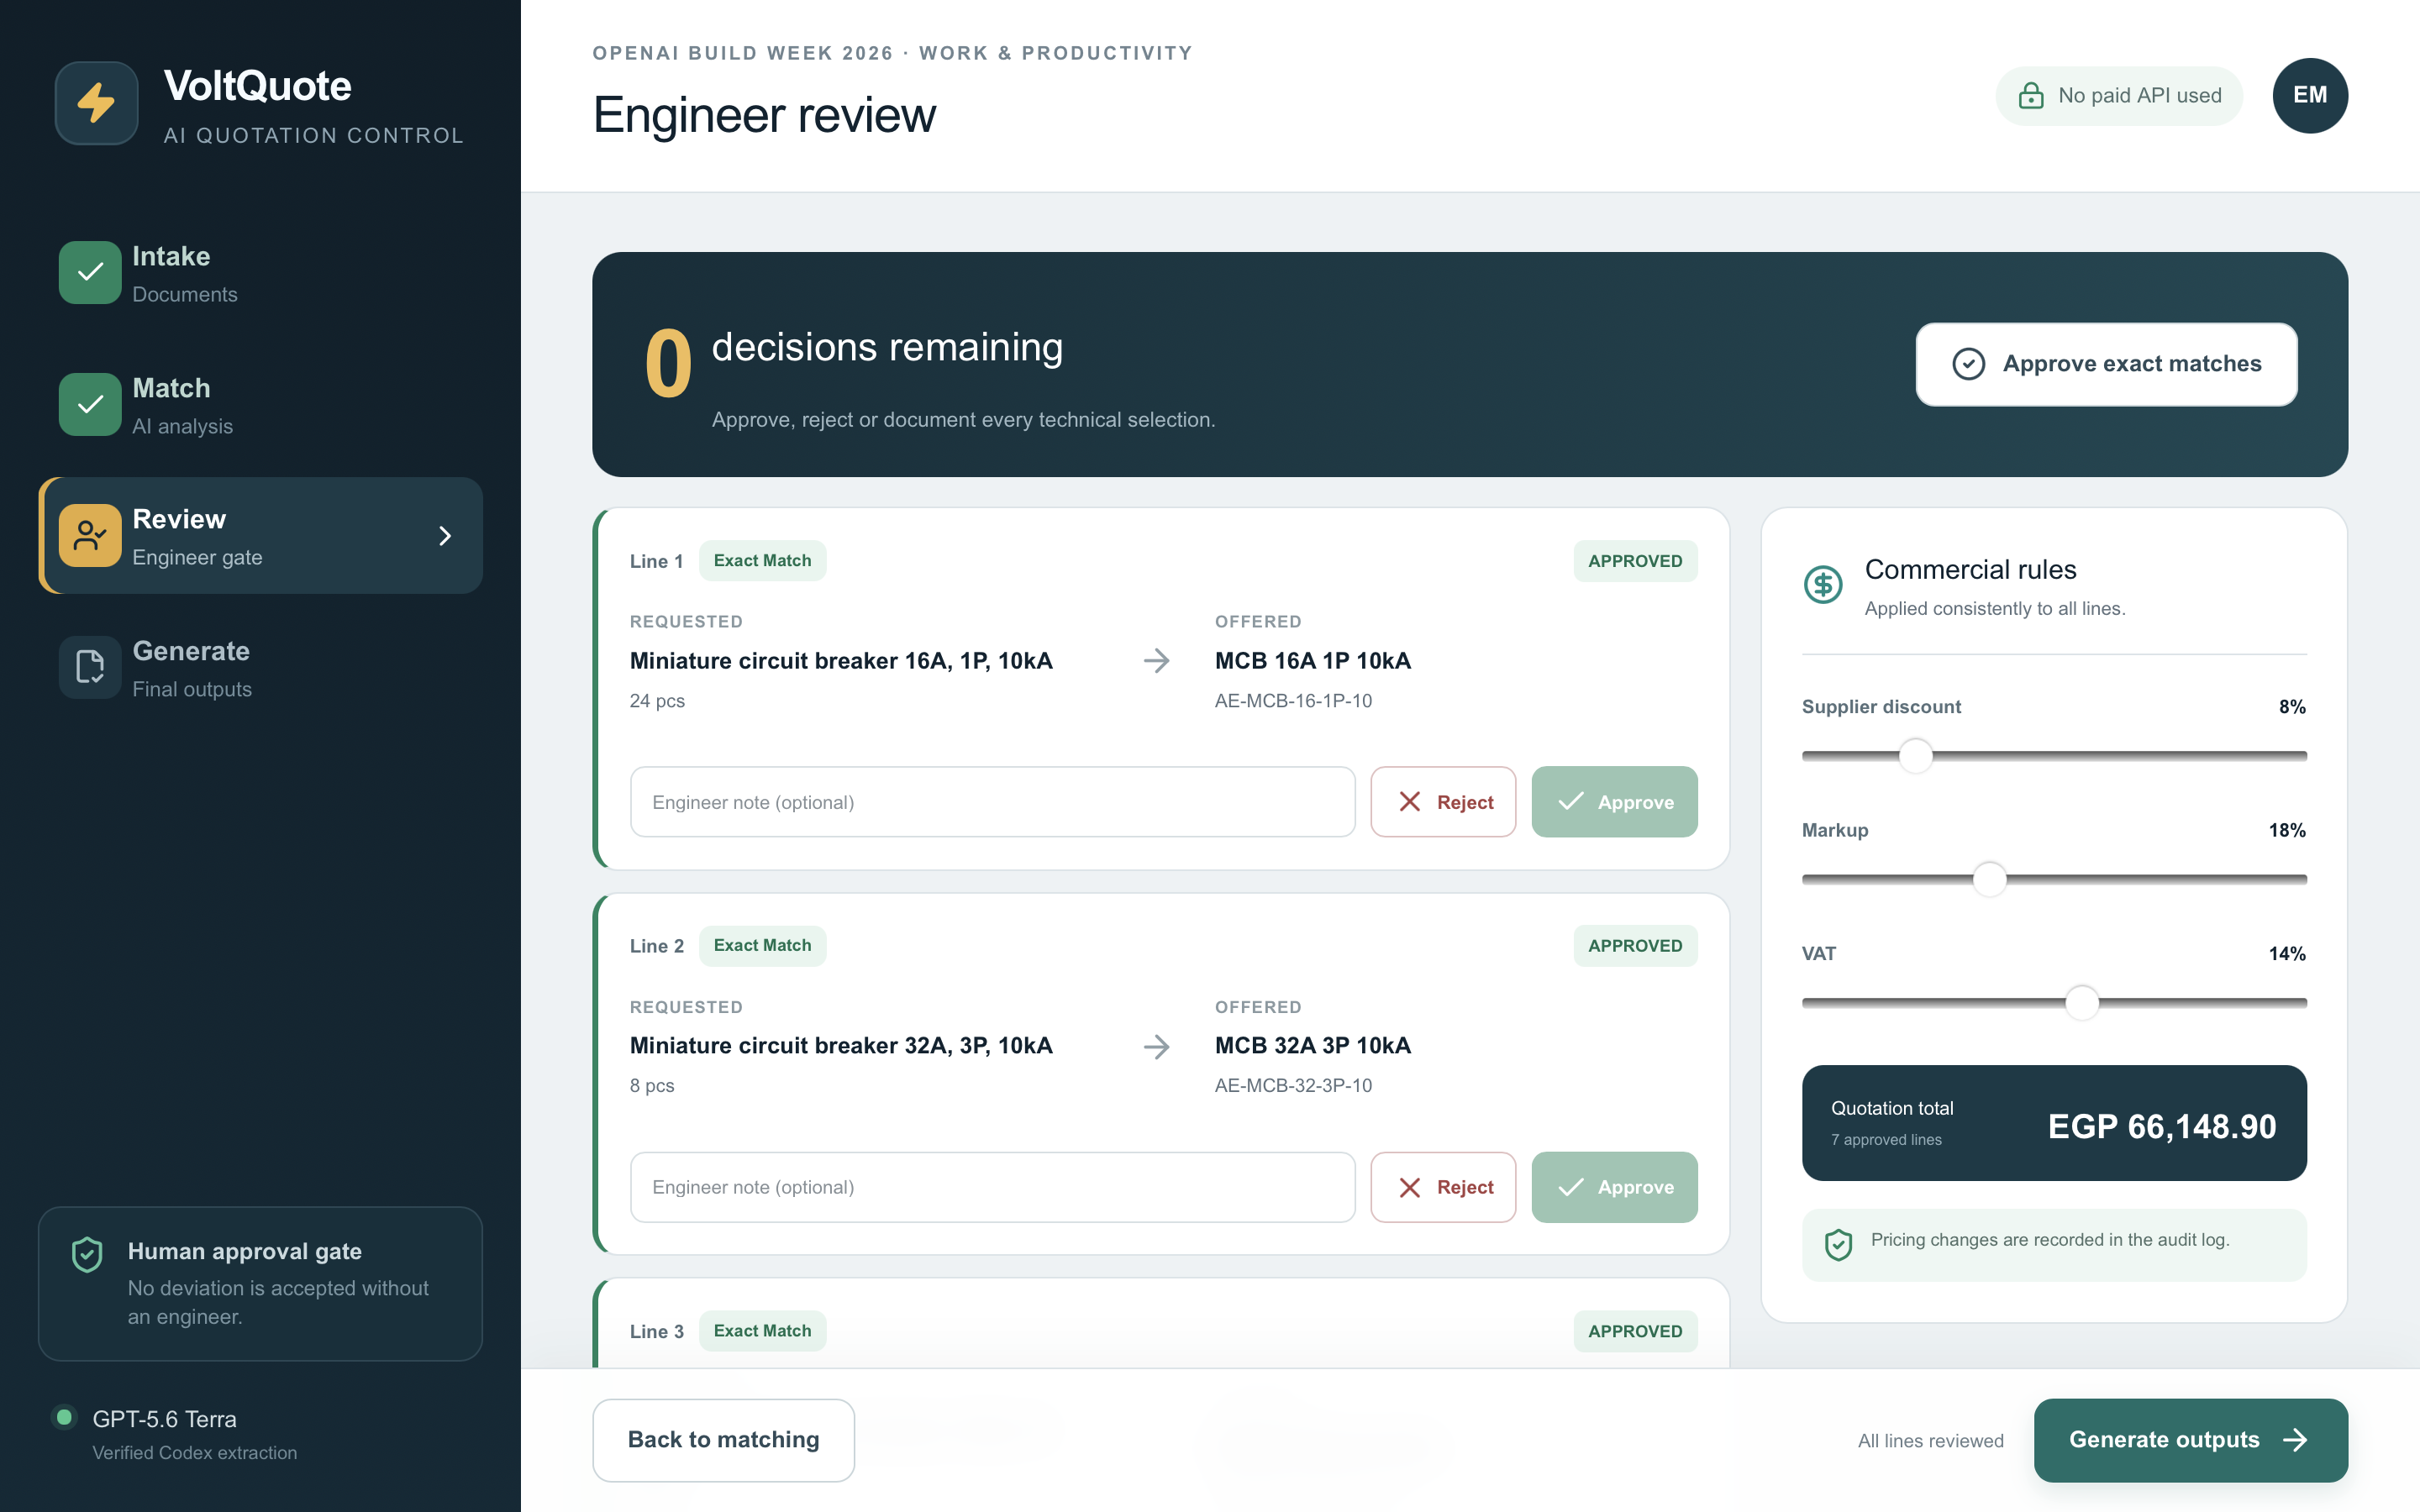Click the 'All lines reviewed' status text
The image size is (2420, 1512).
[1931, 1441]
